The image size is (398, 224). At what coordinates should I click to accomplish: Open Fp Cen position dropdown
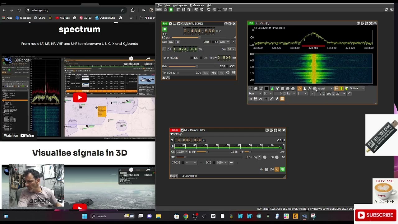(x=224, y=42)
